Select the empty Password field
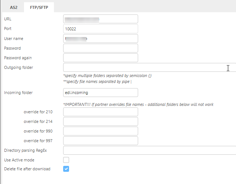Viewport: 236px width, 184px height. point(100,48)
